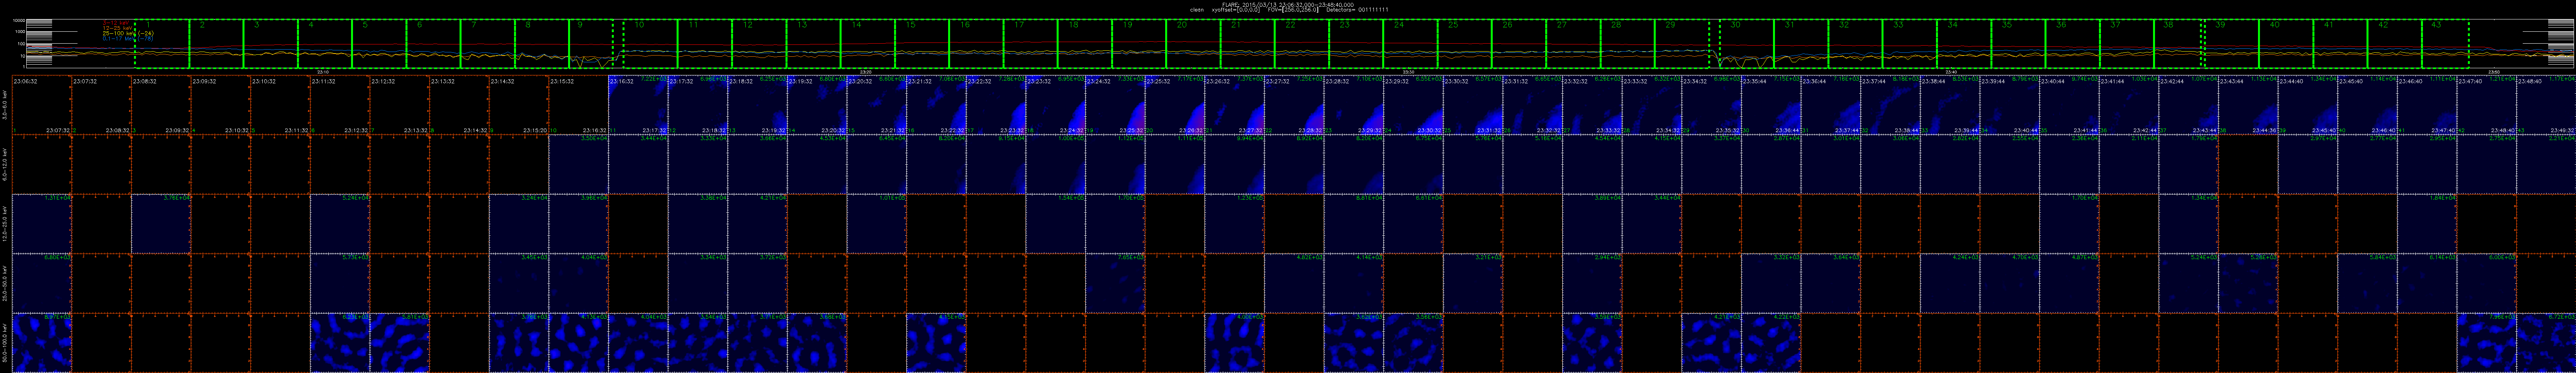
Task: Open the 12.0-25.0 keV image under 23:06:32
Action: coord(42,223)
